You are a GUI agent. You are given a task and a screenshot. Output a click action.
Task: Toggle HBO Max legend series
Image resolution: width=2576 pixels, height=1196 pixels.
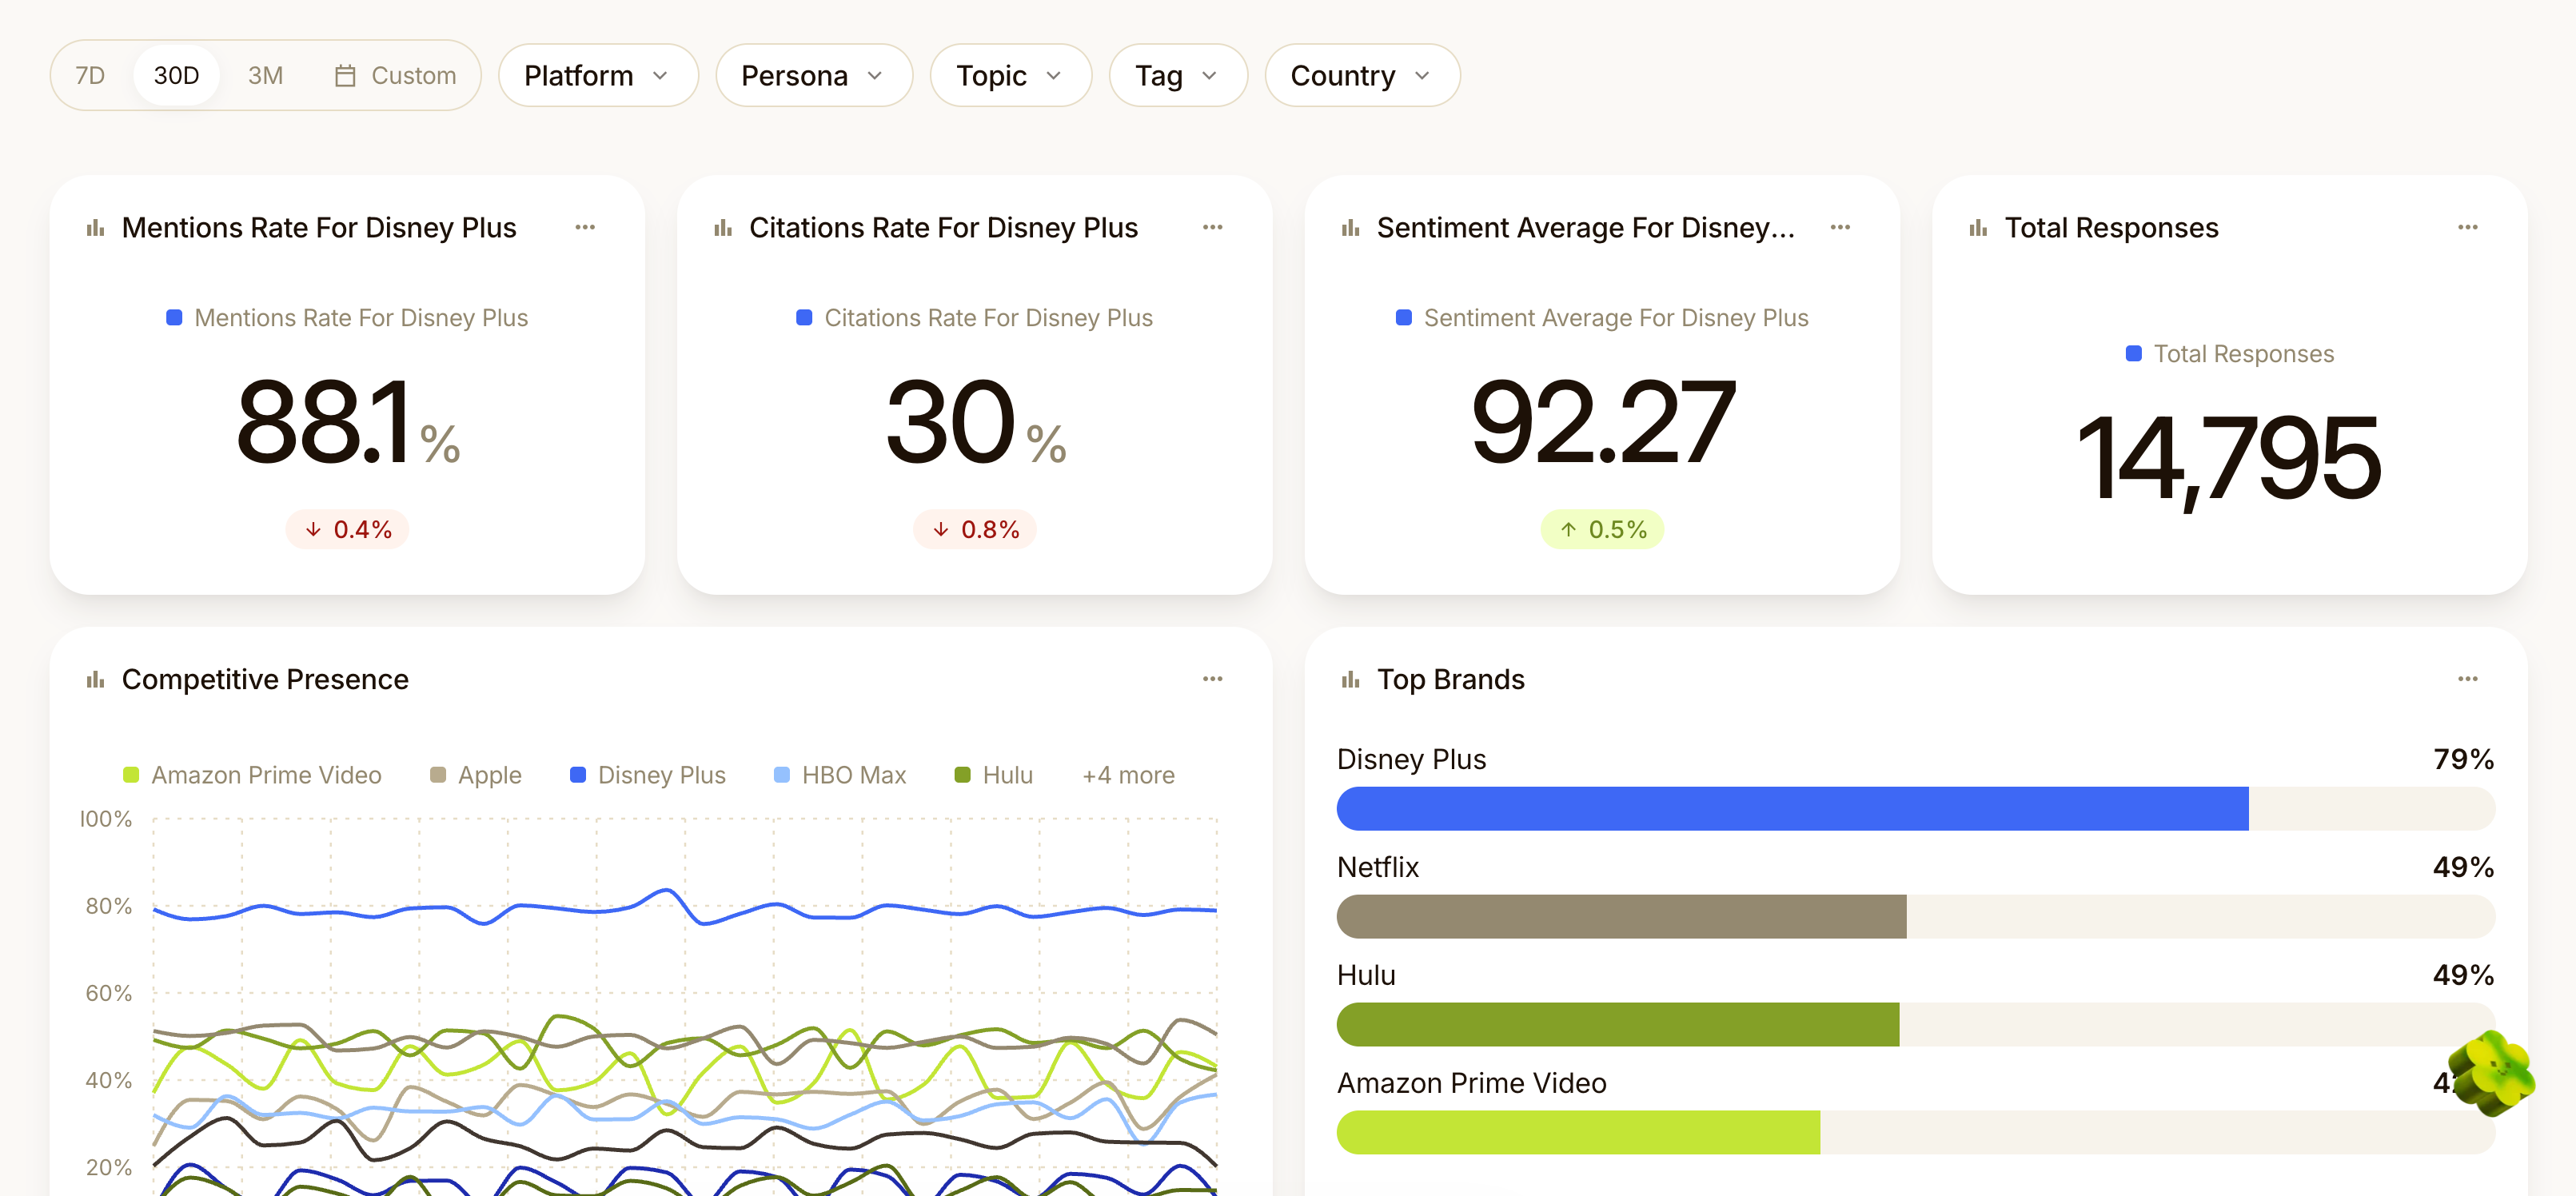click(840, 775)
